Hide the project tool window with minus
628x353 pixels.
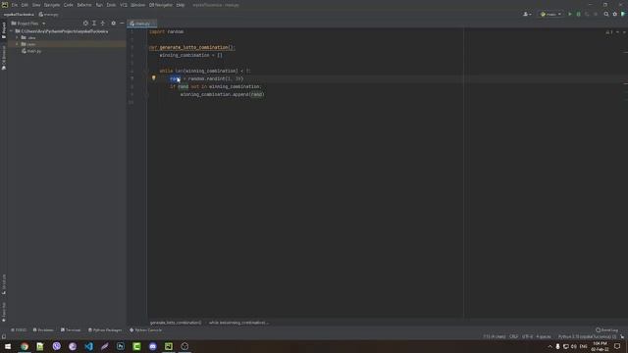click(x=122, y=24)
